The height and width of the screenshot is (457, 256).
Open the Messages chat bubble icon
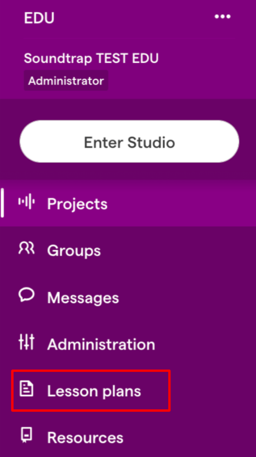[x=26, y=297]
